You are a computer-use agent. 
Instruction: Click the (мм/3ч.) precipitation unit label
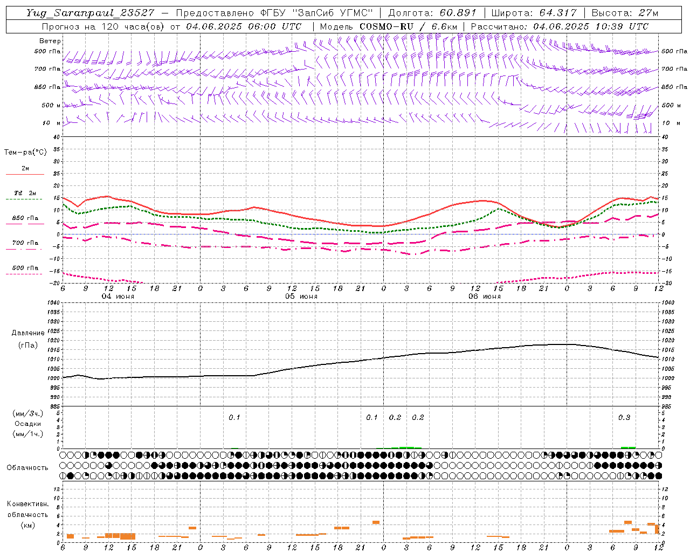tap(28, 413)
